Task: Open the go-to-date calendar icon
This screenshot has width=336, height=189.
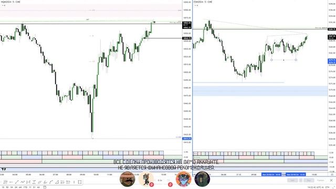Action: pos(45,187)
